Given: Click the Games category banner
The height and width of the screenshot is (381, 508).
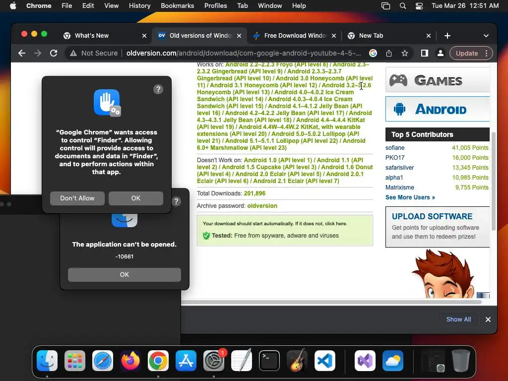Looking at the screenshot, I should (438, 80).
